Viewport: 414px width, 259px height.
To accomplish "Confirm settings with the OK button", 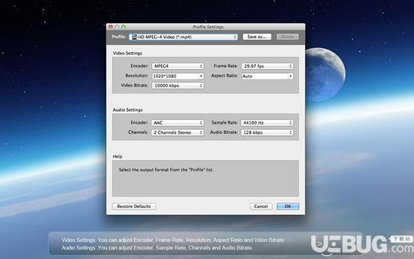I will (288, 207).
